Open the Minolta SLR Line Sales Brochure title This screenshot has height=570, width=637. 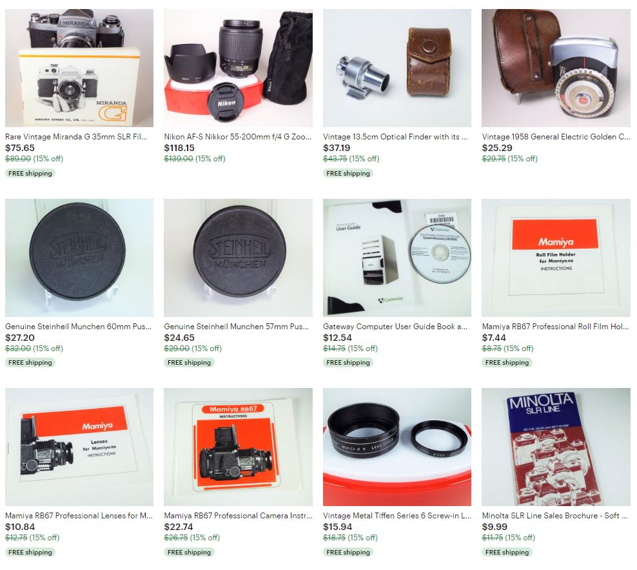[x=555, y=516]
